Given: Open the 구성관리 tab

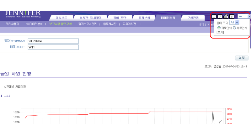Looking at the screenshot, I should pyautogui.click(x=193, y=18).
